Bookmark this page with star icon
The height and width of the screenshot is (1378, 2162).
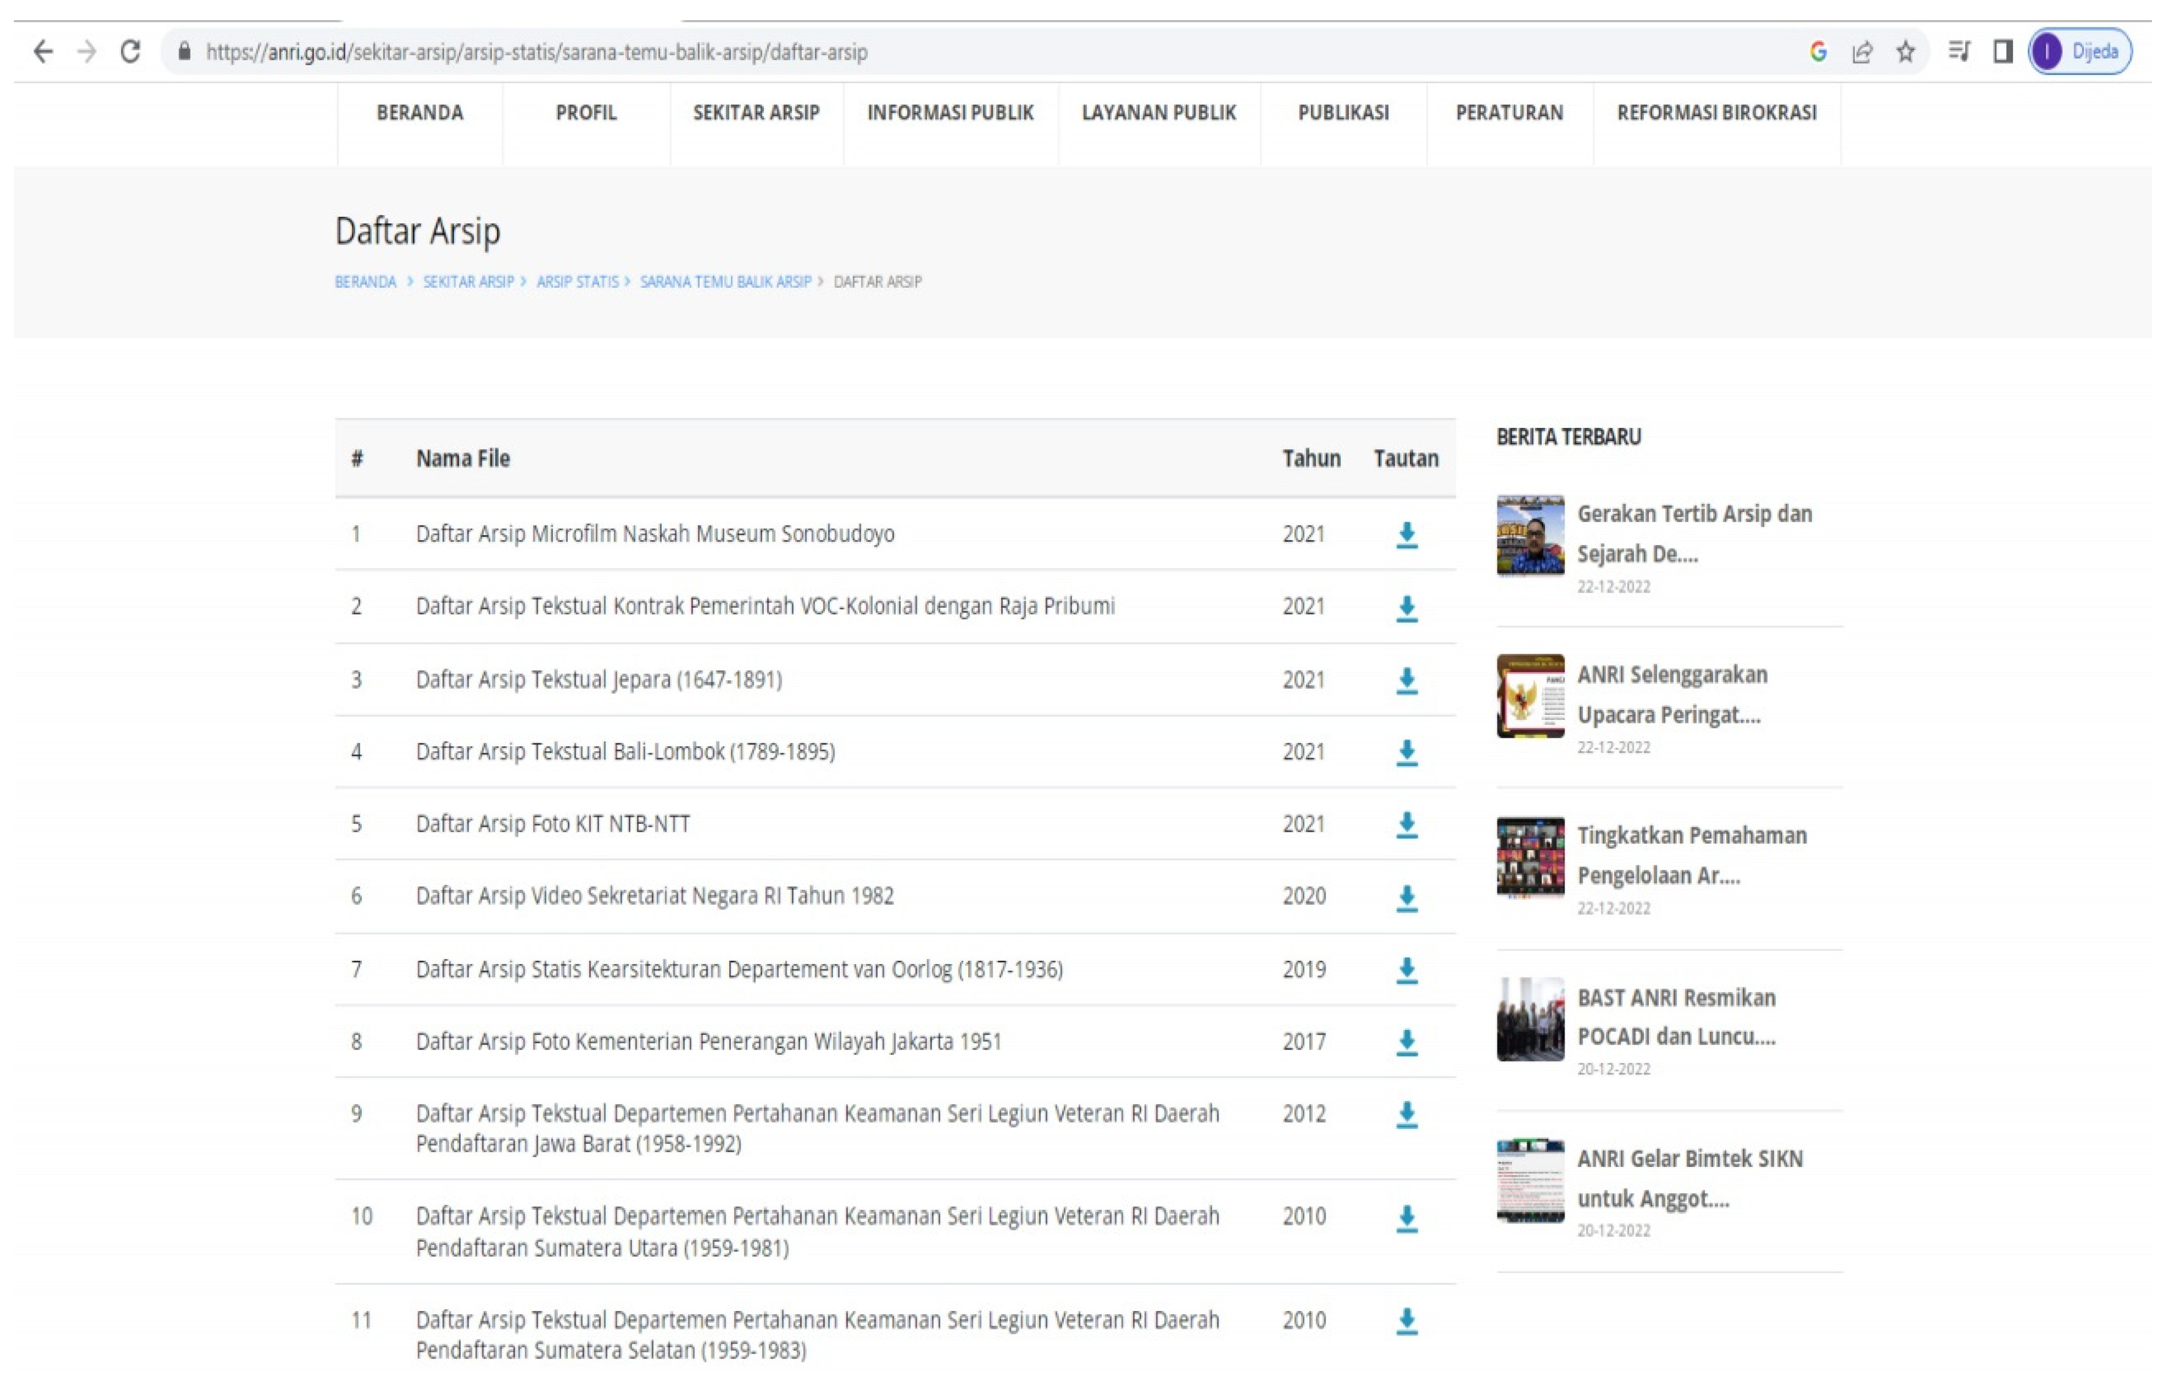(x=1905, y=52)
